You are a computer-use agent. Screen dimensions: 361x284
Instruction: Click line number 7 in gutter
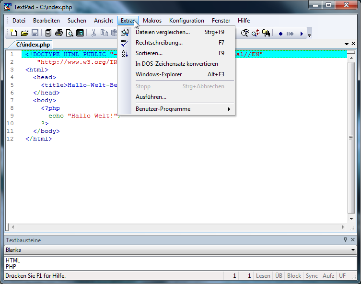(12, 100)
